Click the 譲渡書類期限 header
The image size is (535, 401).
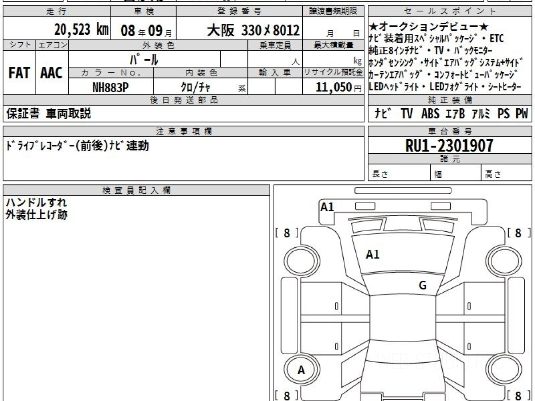(x=334, y=12)
